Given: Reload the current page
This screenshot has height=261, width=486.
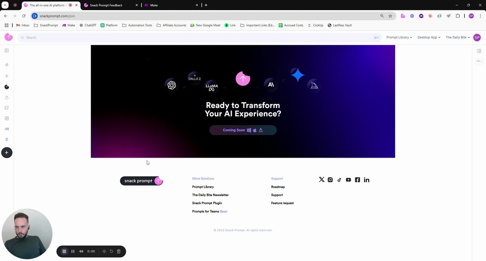Looking at the screenshot, I should (24, 16).
